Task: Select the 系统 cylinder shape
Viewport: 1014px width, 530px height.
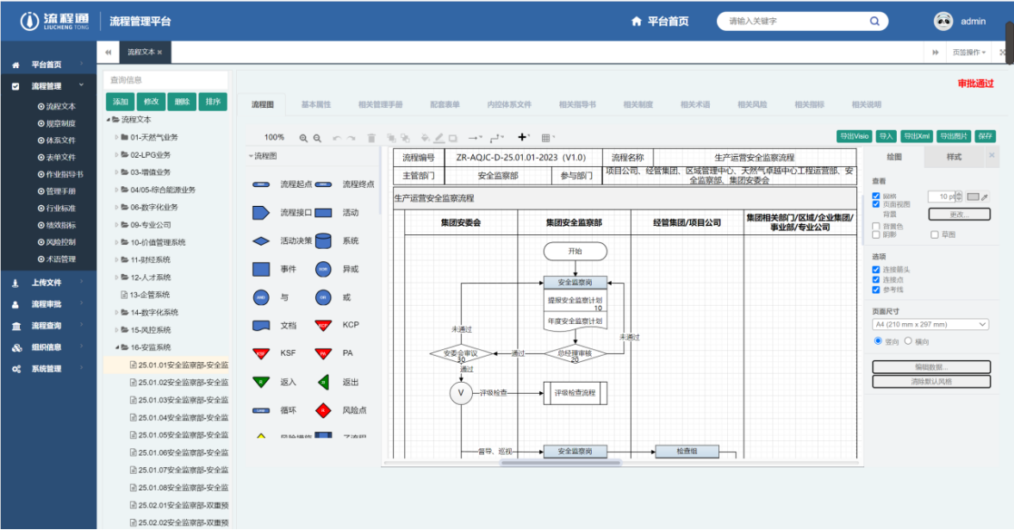Action: [323, 241]
